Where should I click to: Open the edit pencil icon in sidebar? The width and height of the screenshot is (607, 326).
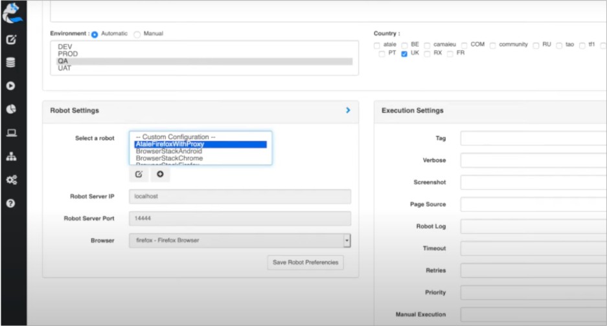tap(11, 39)
